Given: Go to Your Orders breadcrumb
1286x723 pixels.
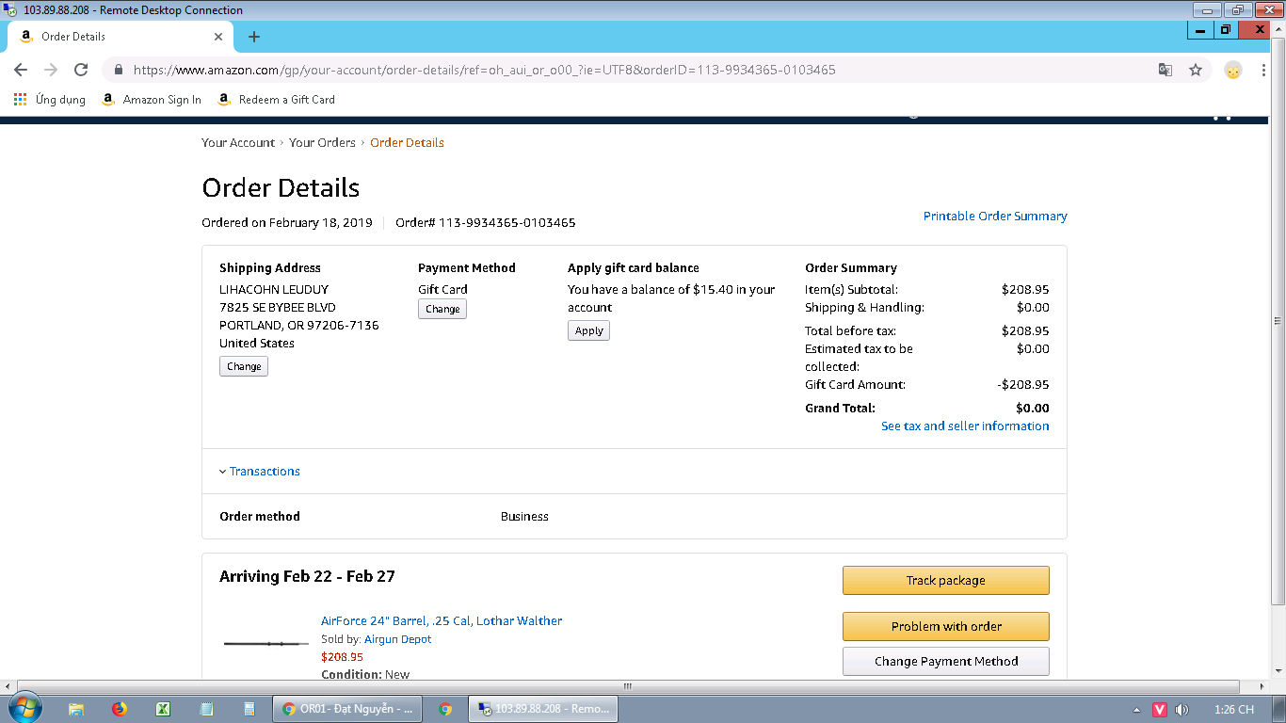Looking at the screenshot, I should click(x=322, y=143).
